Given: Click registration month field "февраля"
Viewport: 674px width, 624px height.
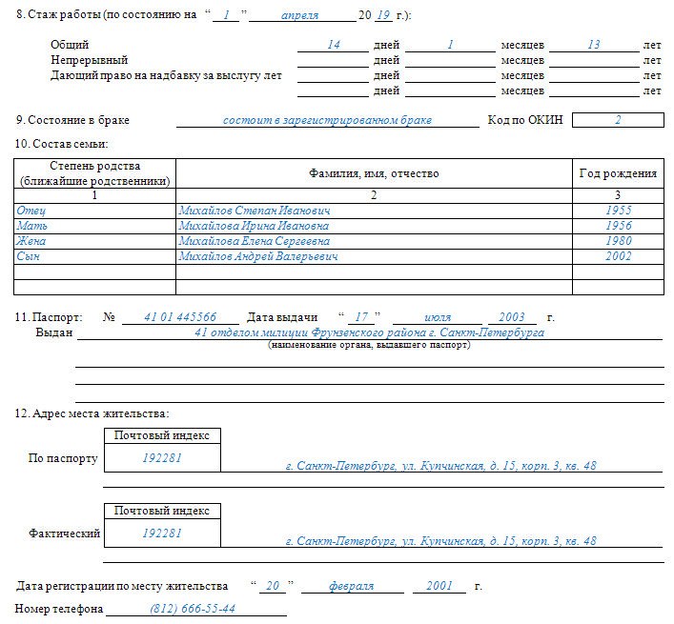Looking at the screenshot, I should pos(351,587).
